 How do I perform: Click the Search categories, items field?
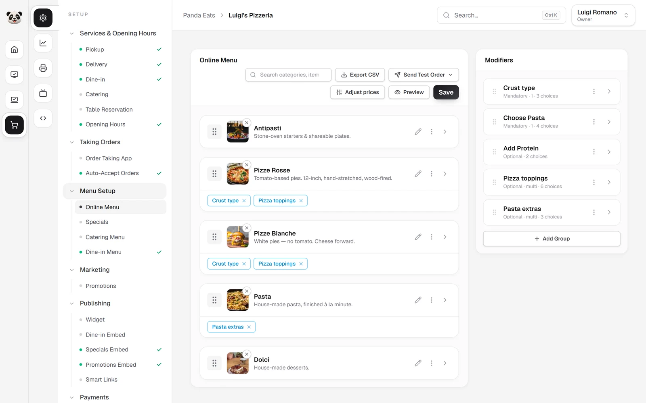(288, 75)
